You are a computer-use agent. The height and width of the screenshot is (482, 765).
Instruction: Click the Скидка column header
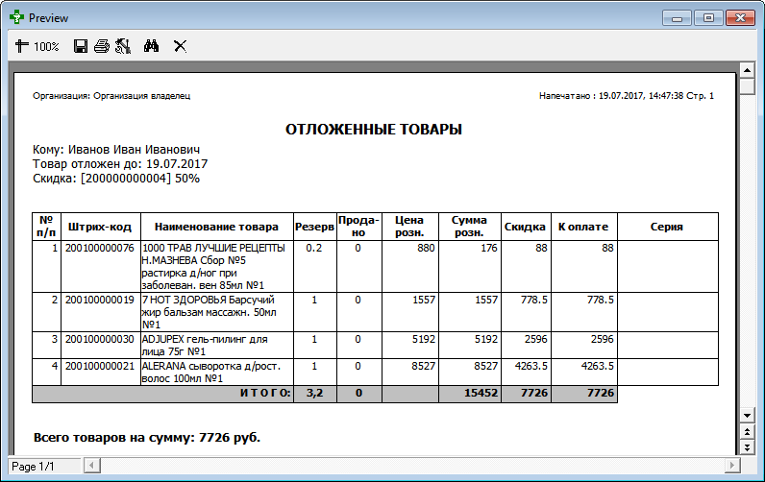(526, 227)
